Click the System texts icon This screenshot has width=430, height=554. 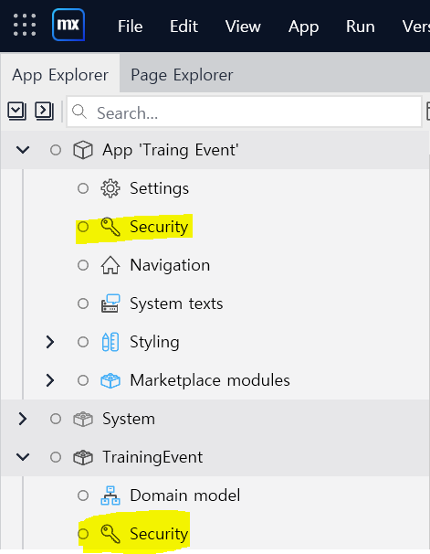click(110, 304)
